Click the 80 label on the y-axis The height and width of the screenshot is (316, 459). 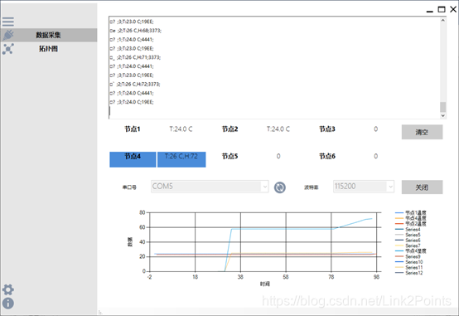[143, 212]
